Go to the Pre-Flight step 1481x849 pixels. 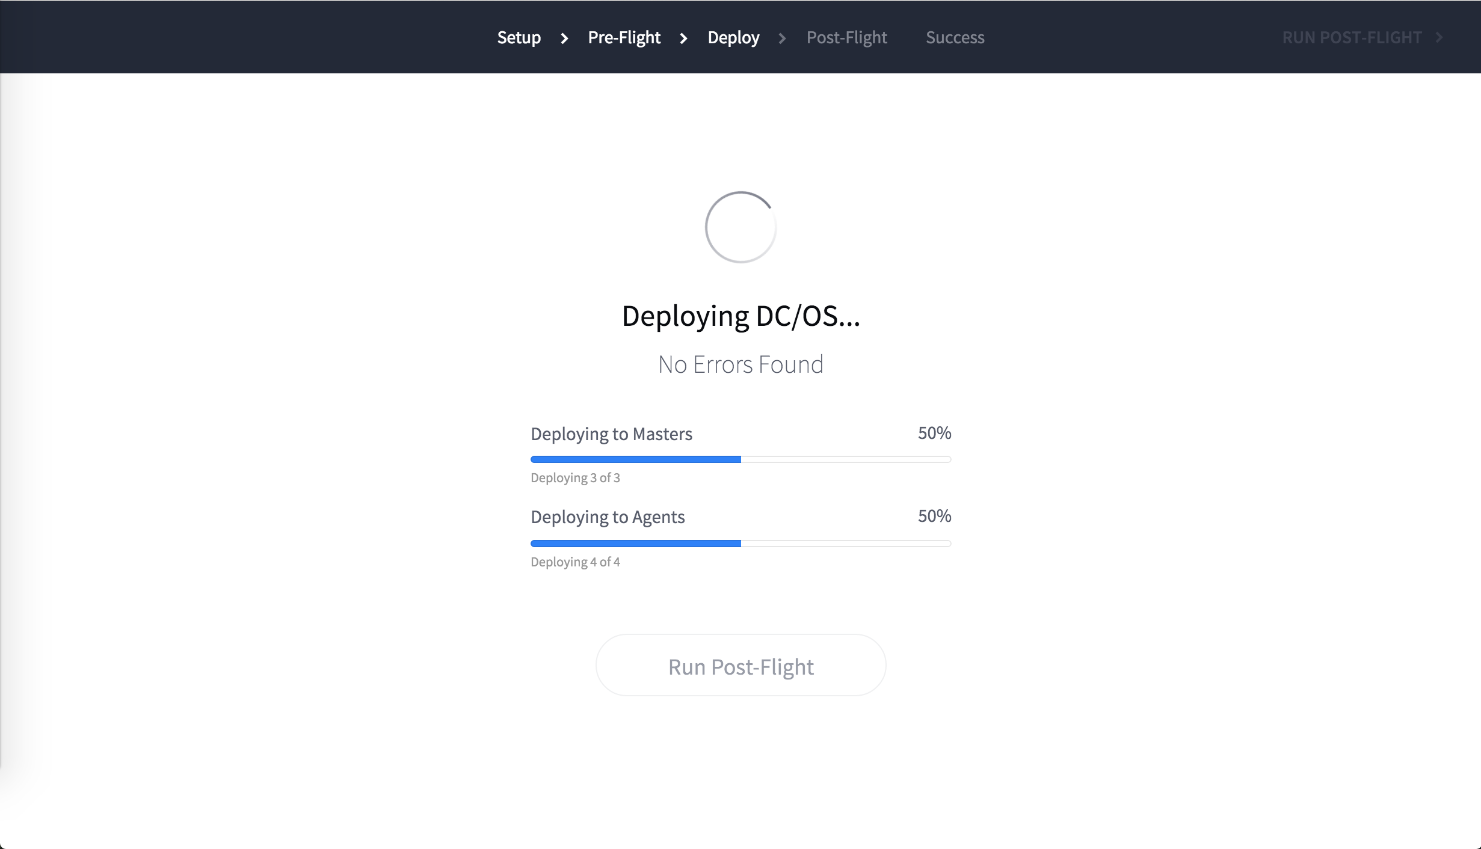point(624,37)
